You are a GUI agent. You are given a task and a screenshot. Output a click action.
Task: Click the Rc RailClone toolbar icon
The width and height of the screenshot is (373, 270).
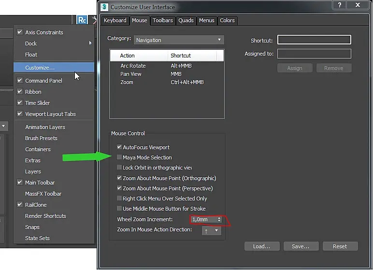tap(82, 20)
